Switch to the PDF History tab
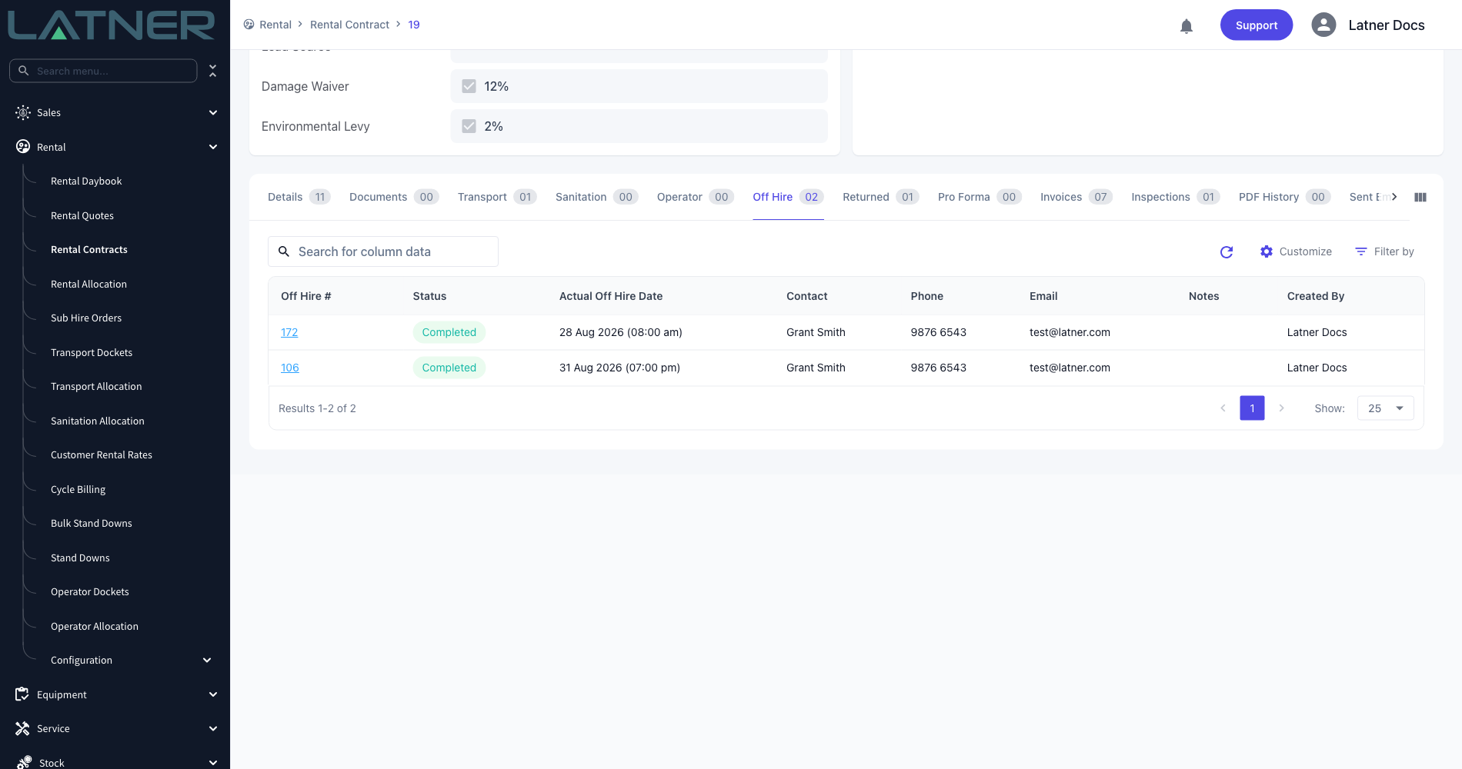The image size is (1462, 769). tap(1285, 197)
